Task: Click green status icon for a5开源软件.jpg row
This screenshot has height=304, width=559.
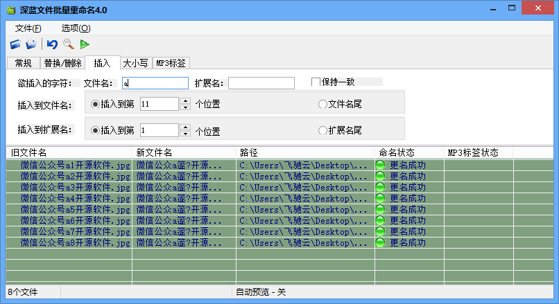Action: pyautogui.click(x=380, y=209)
